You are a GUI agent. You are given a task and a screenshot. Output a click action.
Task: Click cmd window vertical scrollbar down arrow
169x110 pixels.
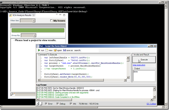(x=166, y=104)
